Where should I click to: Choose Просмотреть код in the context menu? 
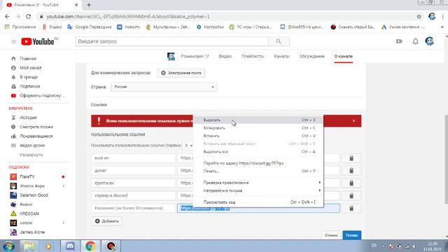pyautogui.click(x=258, y=202)
